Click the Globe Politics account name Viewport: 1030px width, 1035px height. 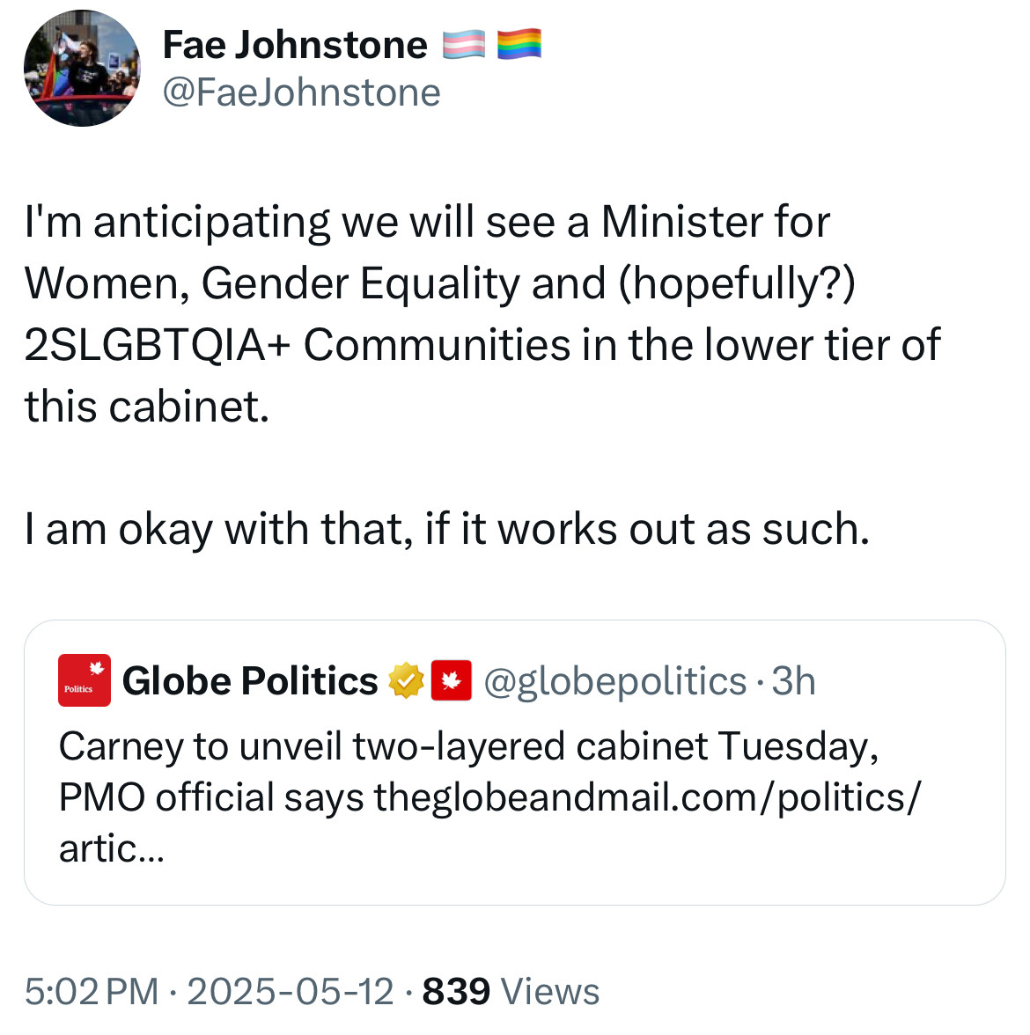250,680
